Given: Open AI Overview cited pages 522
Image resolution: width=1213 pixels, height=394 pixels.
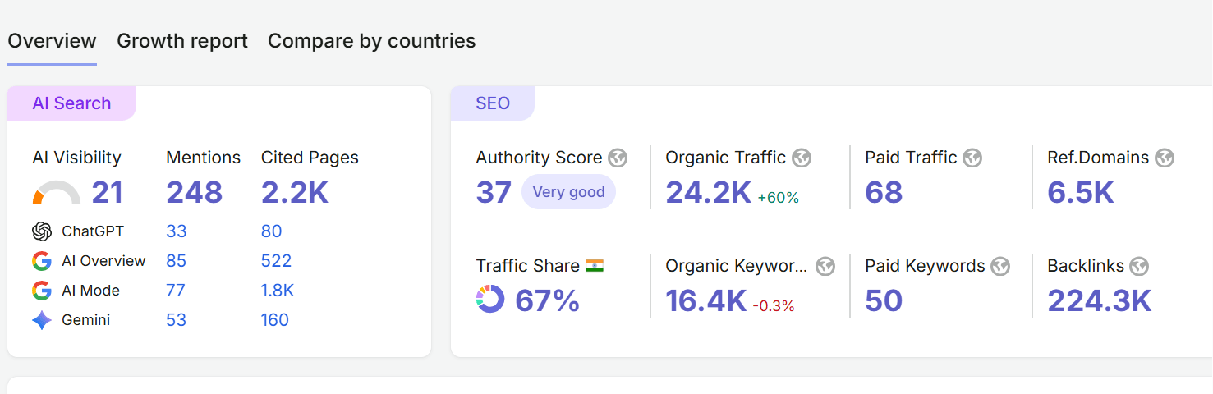Looking at the screenshot, I should click(277, 261).
